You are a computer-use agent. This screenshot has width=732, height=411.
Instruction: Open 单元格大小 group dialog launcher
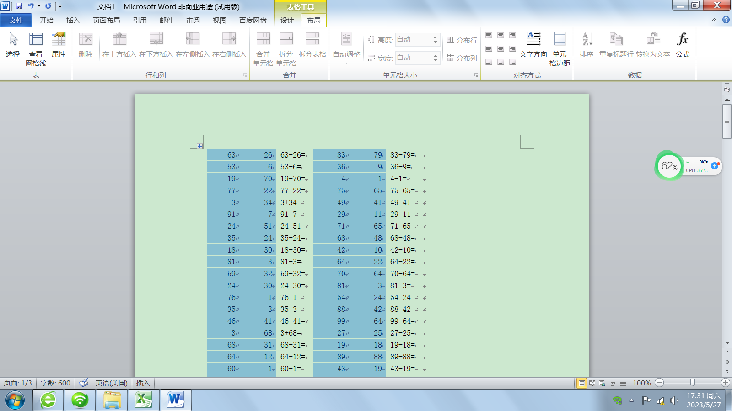pyautogui.click(x=476, y=75)
